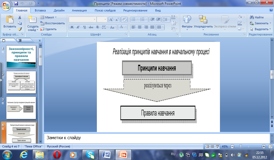Image resolution: width=274 pixels, height=160 pixels.
Task: Open Макет layout dropdown
Action: (x=48, y=17)
